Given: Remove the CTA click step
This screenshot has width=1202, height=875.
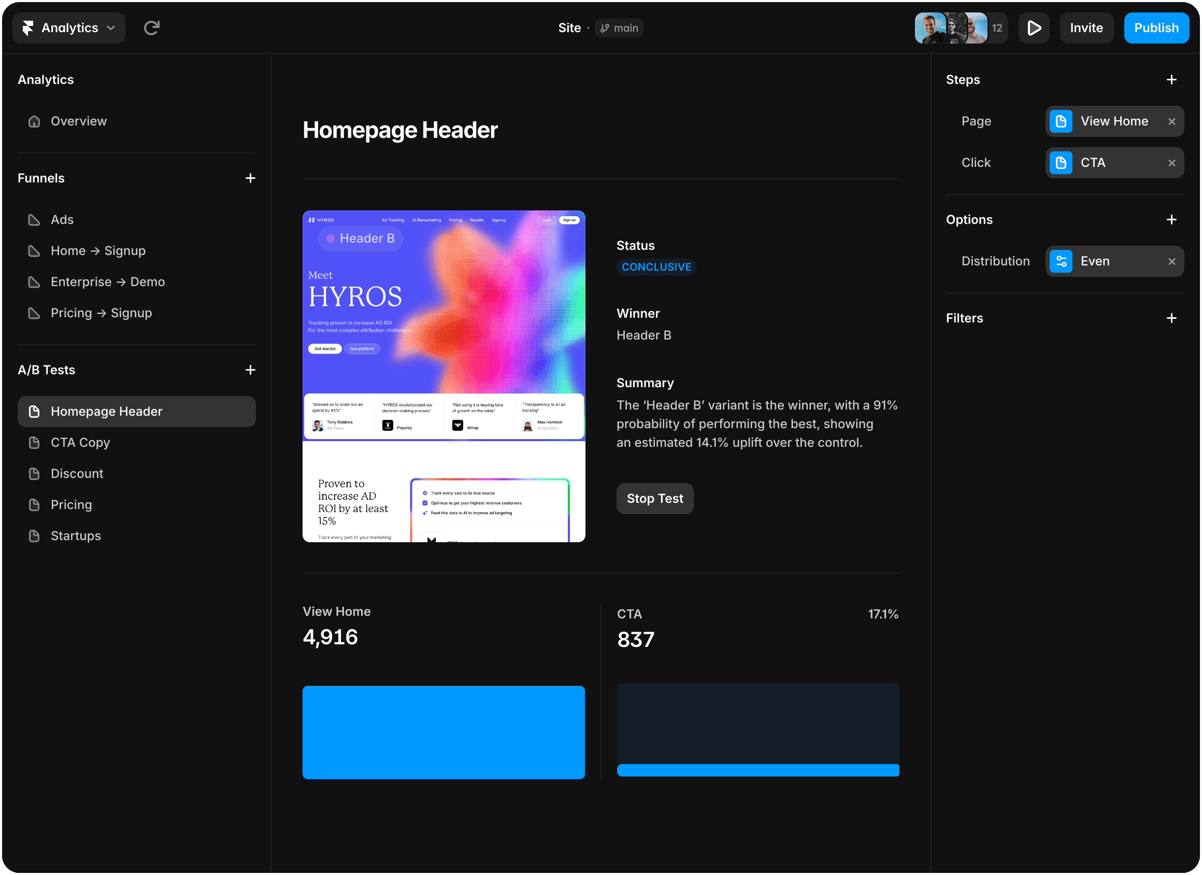Looking at the screenshot, I should tap(1171, 163).
